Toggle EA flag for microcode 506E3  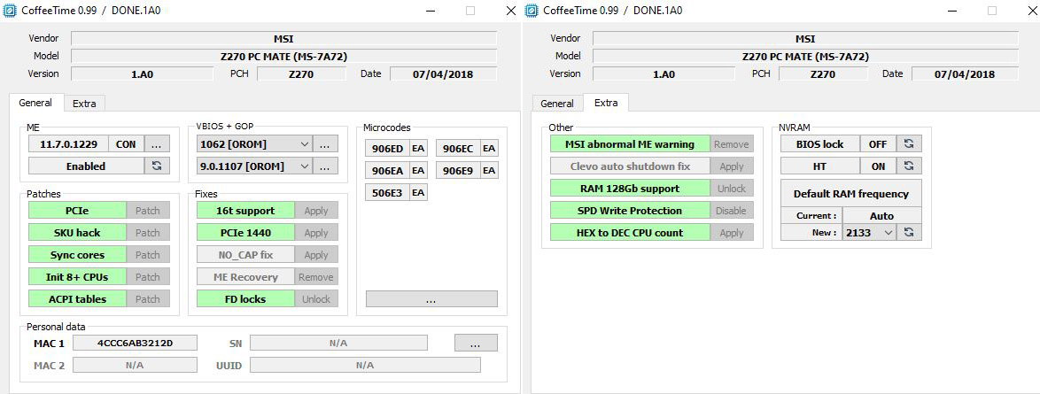pos(418,192)
